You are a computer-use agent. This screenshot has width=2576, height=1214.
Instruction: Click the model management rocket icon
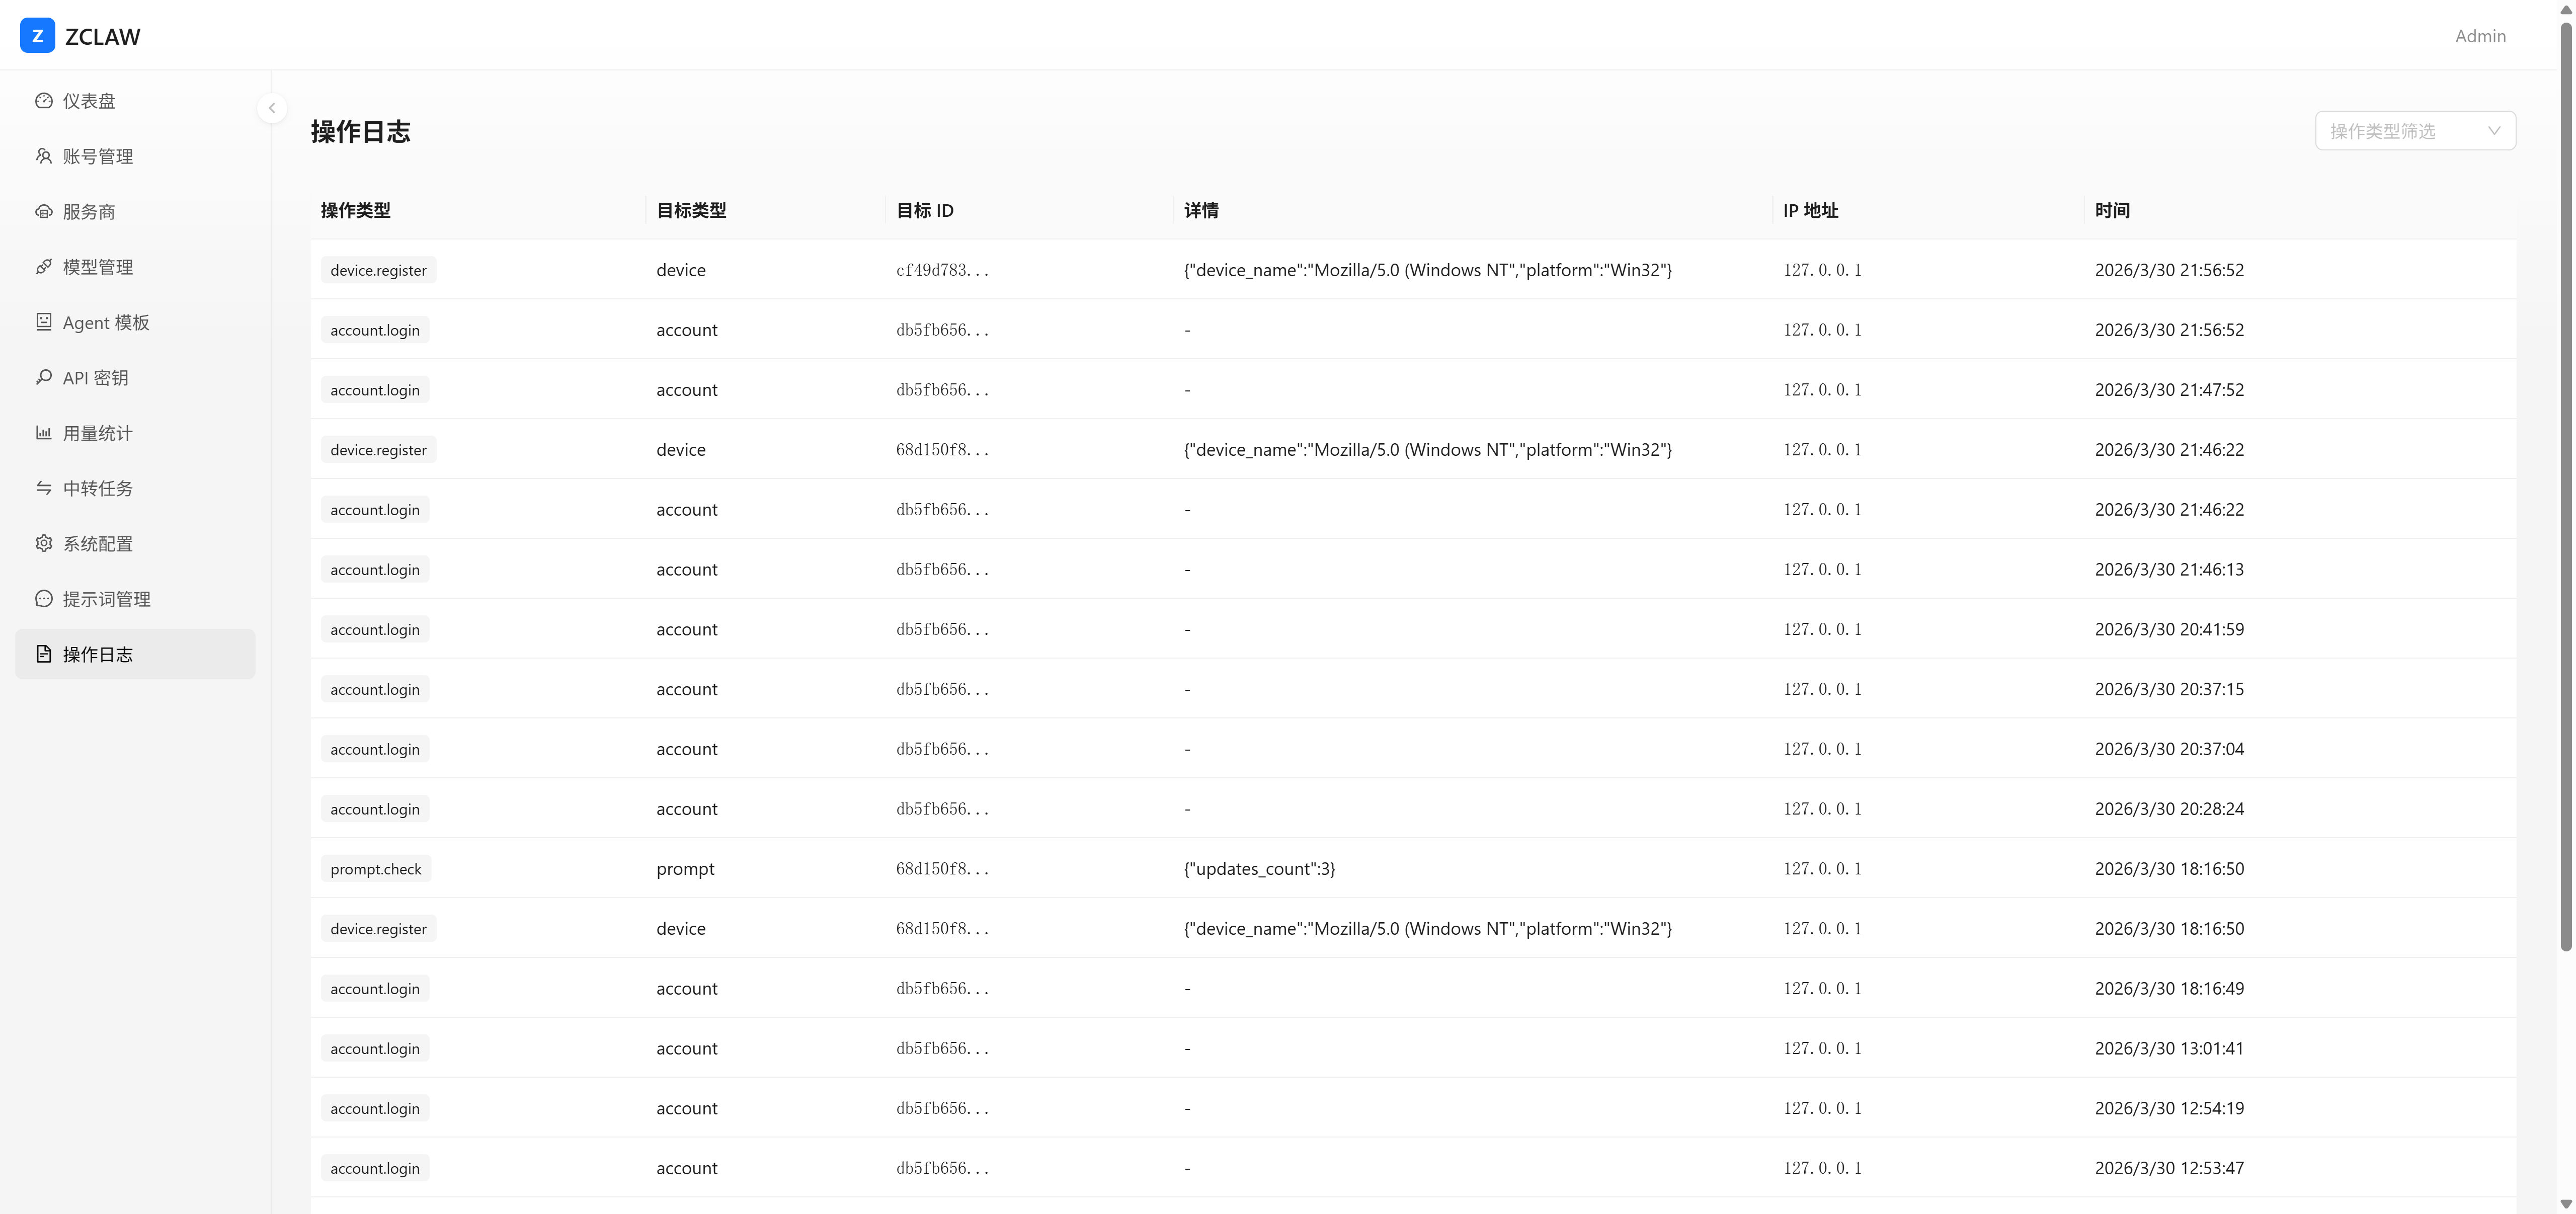(x=43, y=267)
